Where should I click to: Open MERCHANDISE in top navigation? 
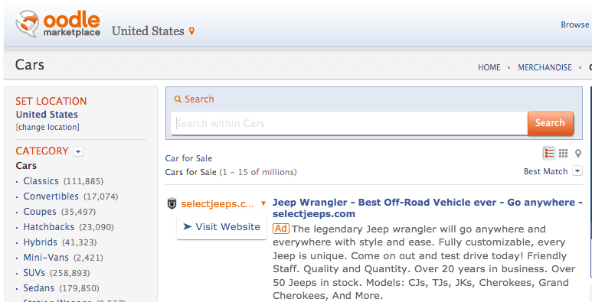pos(545,67)
